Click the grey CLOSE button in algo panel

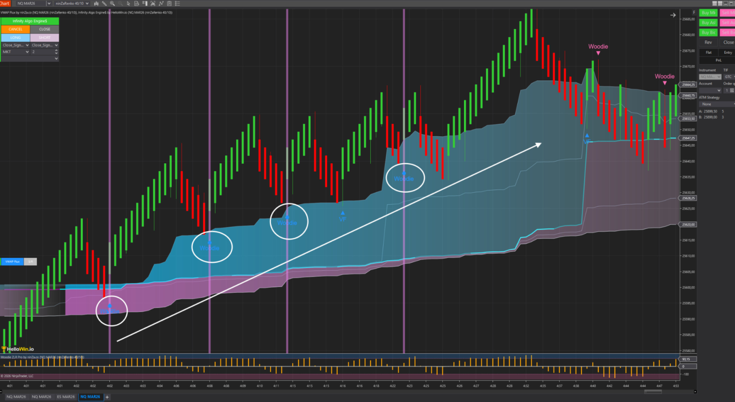coord(45,29)
